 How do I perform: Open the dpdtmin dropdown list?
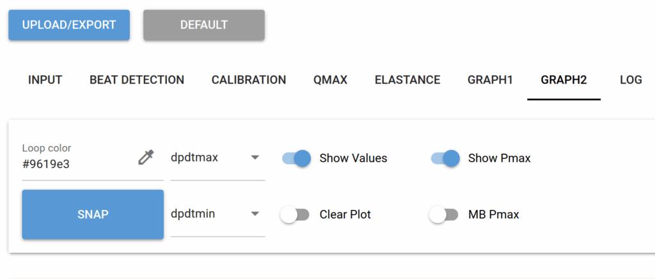tap(217, 214)
